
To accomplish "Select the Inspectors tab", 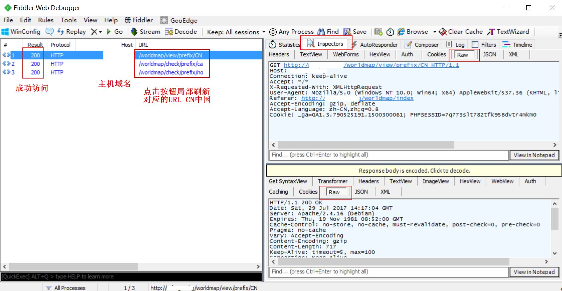I will point(325,44).
